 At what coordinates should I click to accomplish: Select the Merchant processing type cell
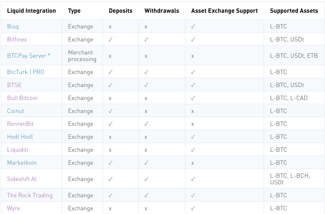(82, 56)
